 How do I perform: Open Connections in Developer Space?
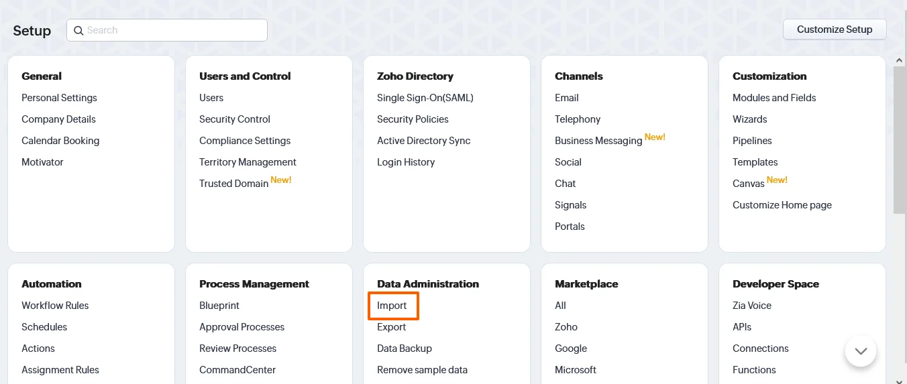click(761, 348)
